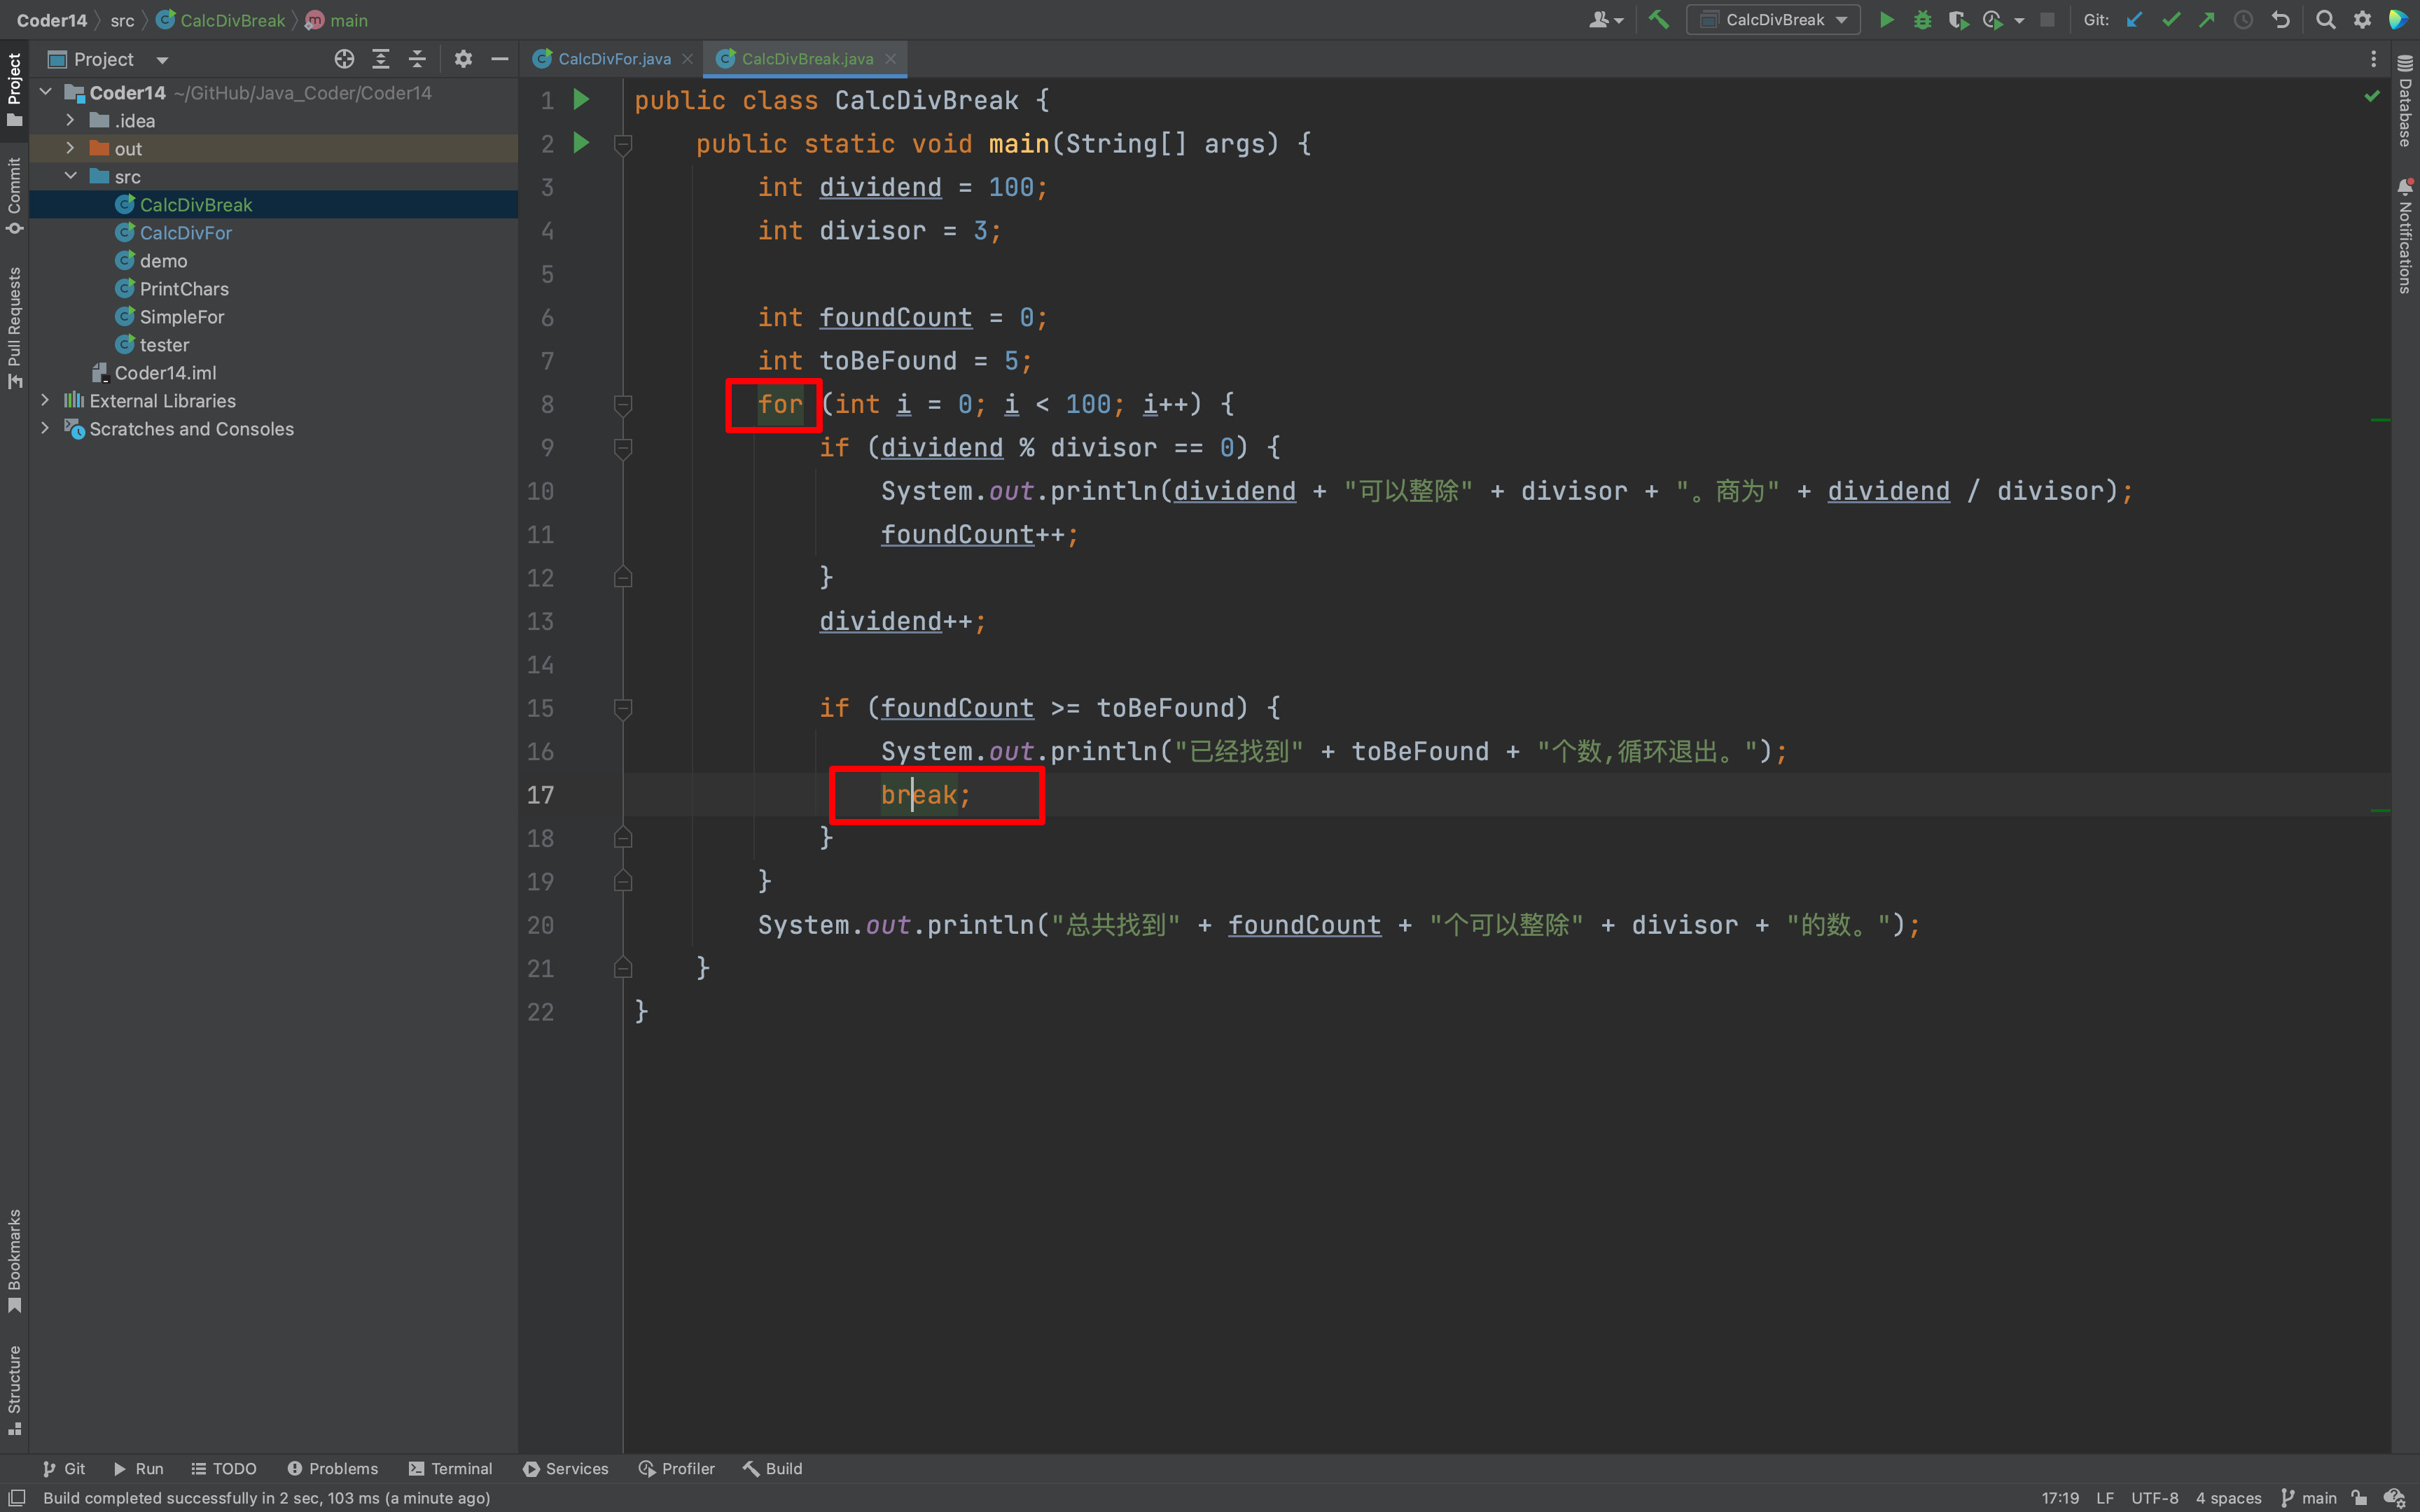Viewport: 2420px width, 1512px height.
Task: Open the TODO tool window
Action: pos(223,1468)
